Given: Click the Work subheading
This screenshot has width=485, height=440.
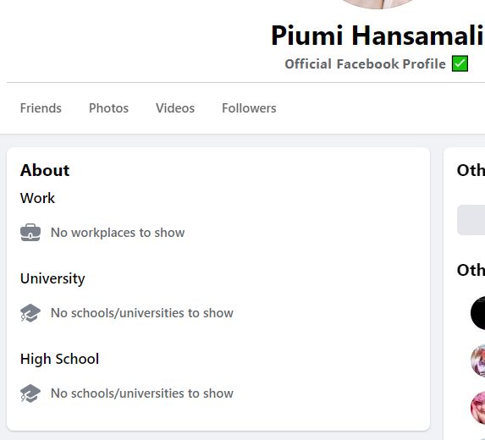Looking at the screenshot, I should click(x=37, y=198).
